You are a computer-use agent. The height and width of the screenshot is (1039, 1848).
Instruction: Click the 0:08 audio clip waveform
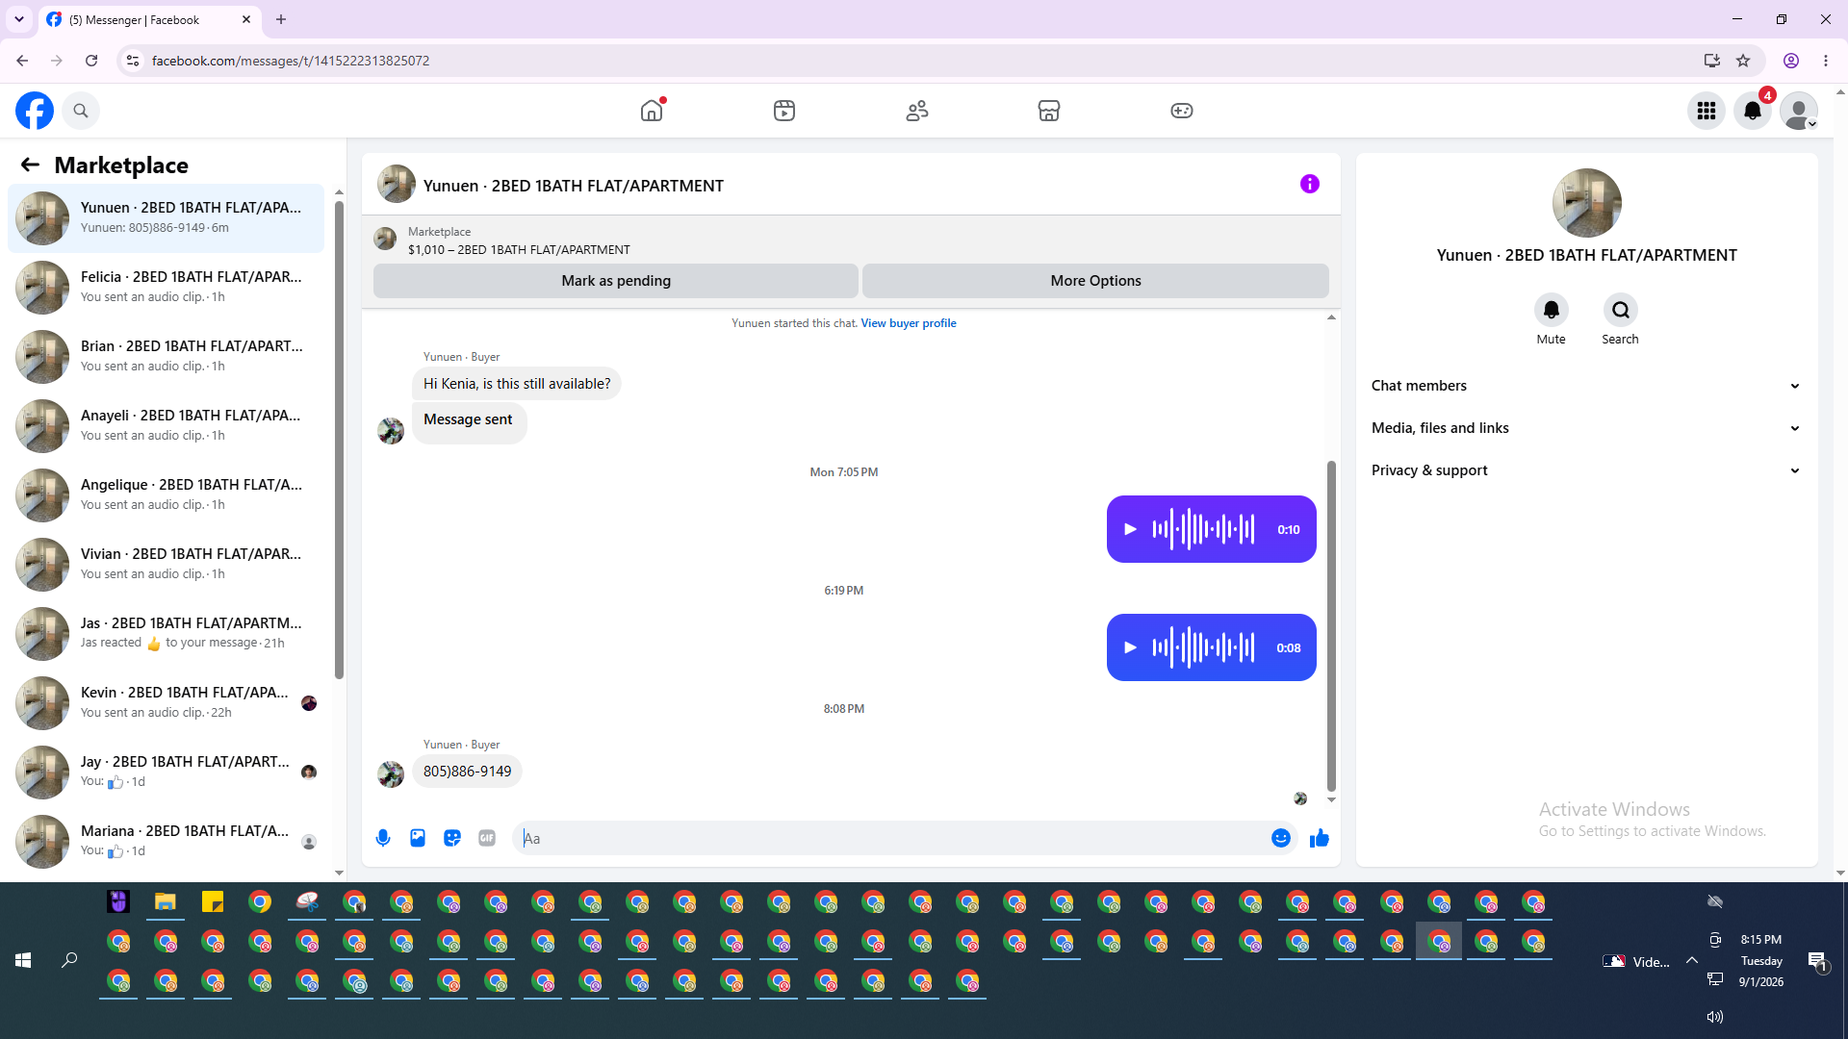pos(1203,647)
